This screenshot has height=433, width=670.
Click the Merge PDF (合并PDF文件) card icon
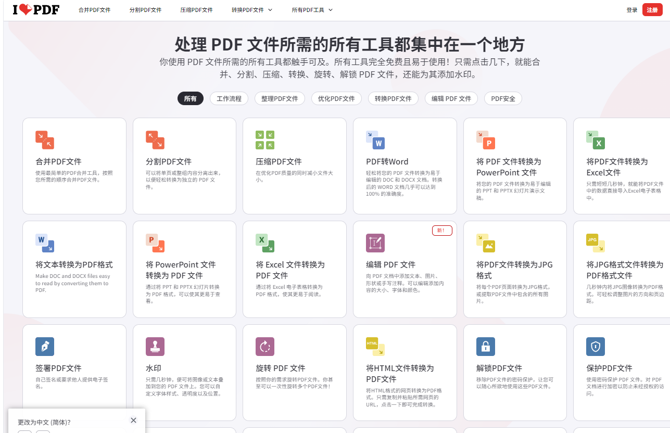[45, 140]
